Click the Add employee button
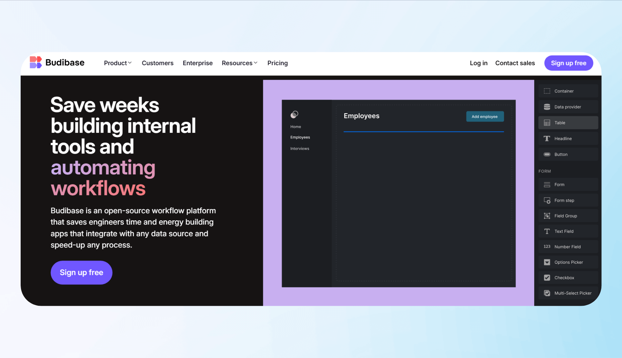The image size is (622, 358). (485, 117)
